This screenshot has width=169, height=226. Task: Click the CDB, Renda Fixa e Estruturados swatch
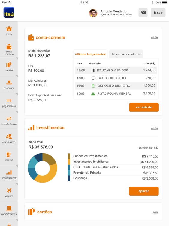pyautogui.click(x=69, y=167)
